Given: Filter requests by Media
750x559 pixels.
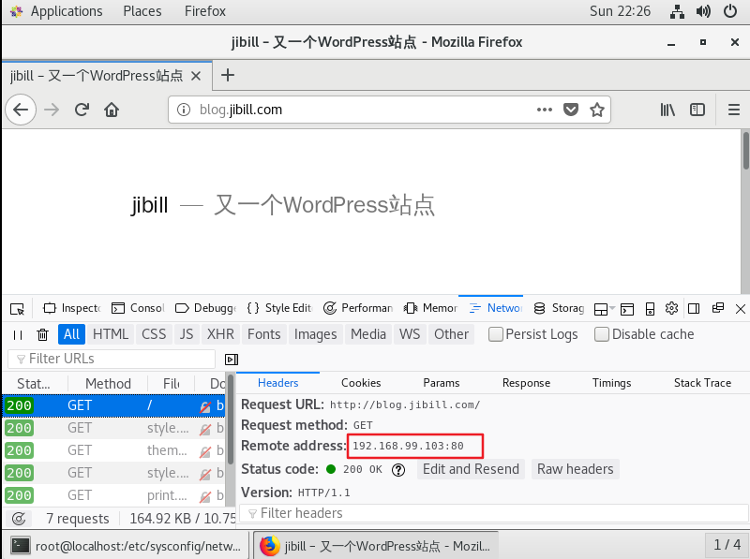Looking at the screenshot, I should coord(368,334).
